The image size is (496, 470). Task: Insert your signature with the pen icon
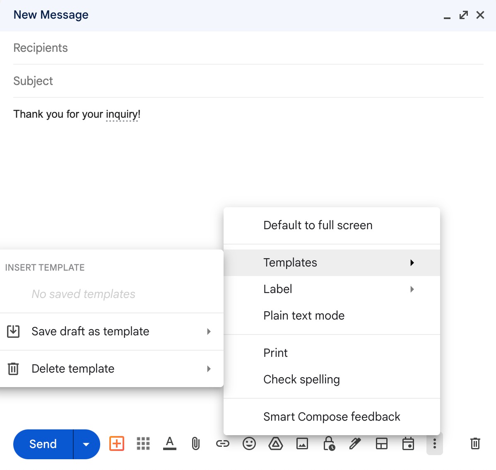[355, 443]
